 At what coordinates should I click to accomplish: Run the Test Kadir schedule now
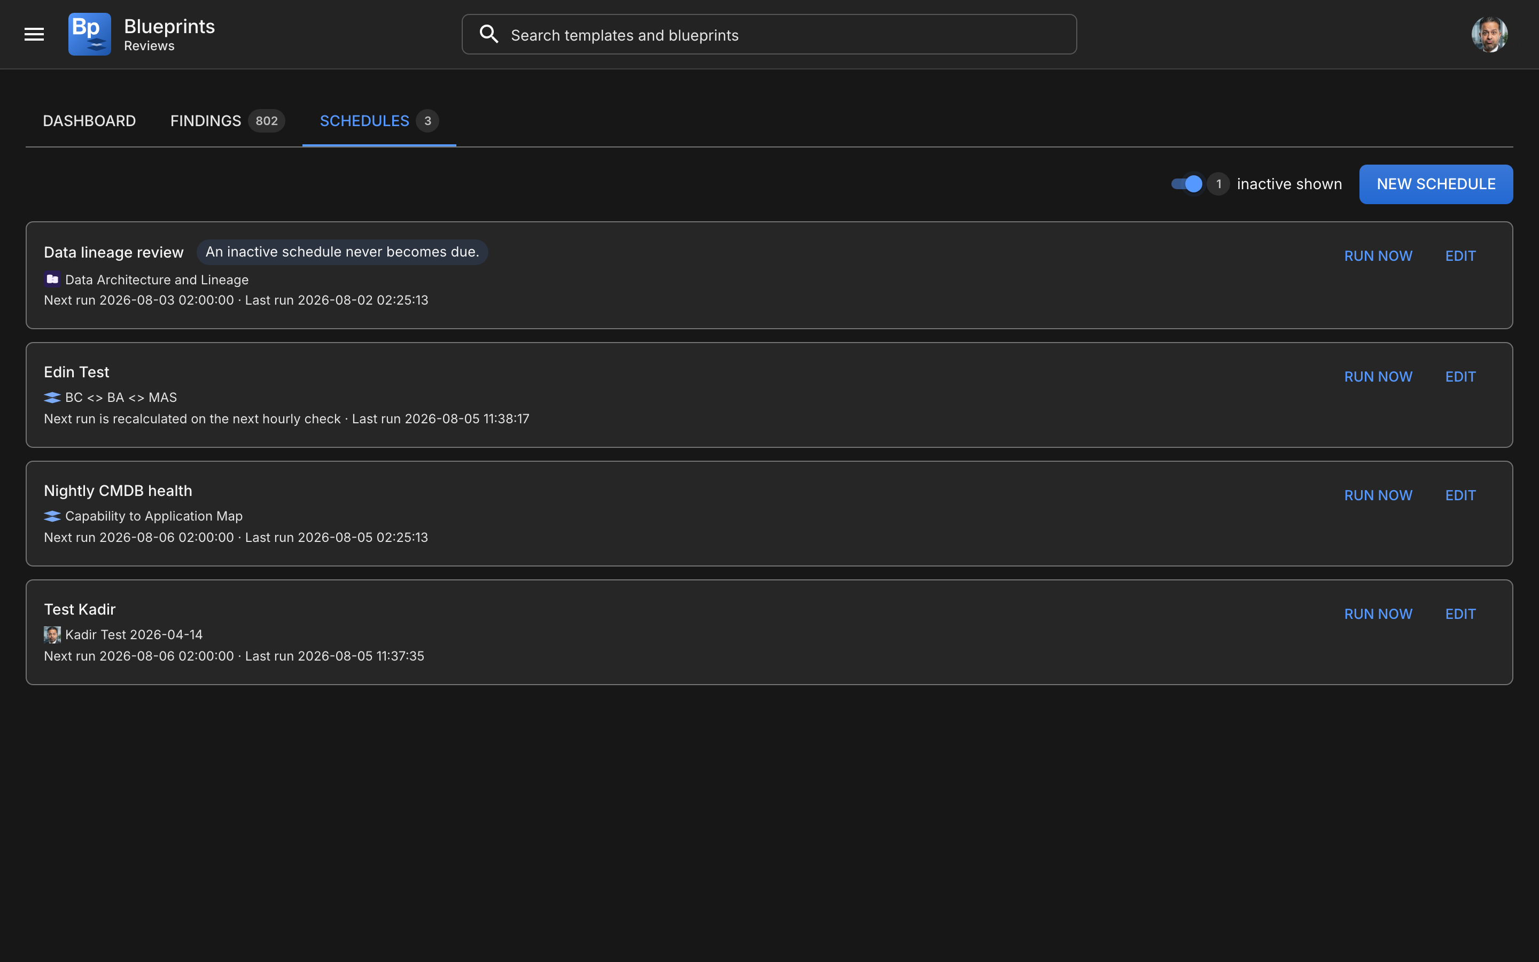point(1378,614)
